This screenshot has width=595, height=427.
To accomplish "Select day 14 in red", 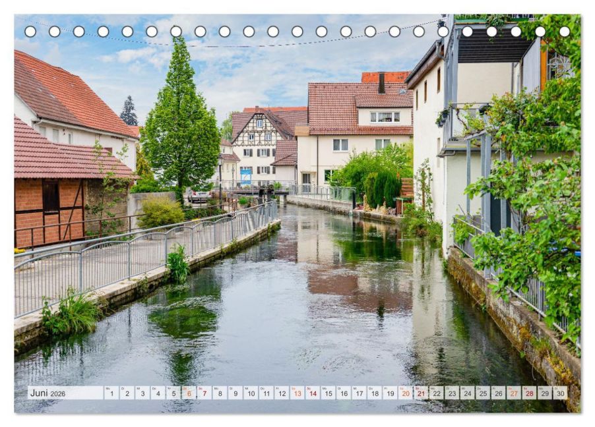I will (313, 393).
